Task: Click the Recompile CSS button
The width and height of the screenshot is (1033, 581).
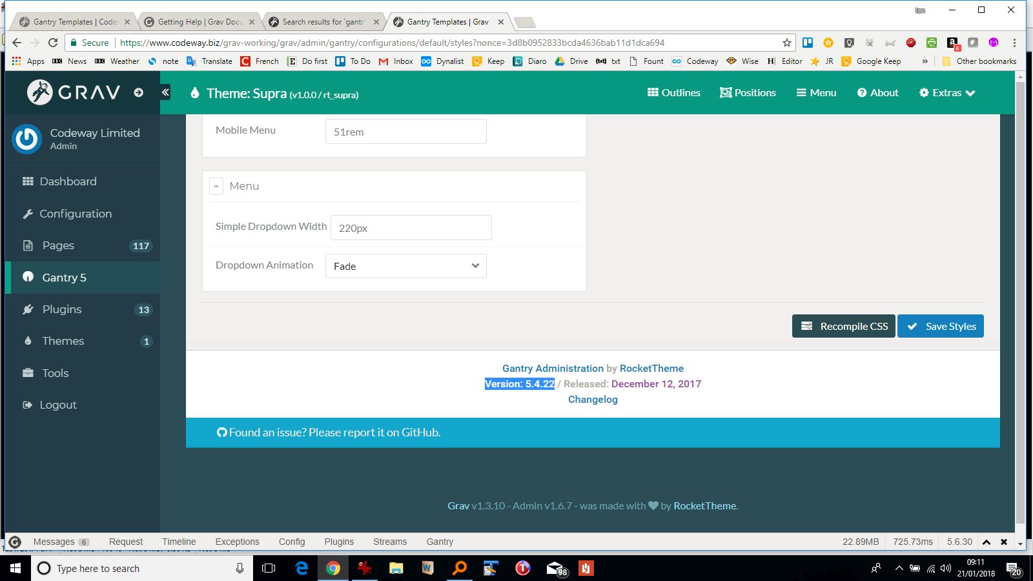Action: pos(844,326)
